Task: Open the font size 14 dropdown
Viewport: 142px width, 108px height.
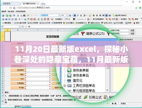Action: (67, 16)
